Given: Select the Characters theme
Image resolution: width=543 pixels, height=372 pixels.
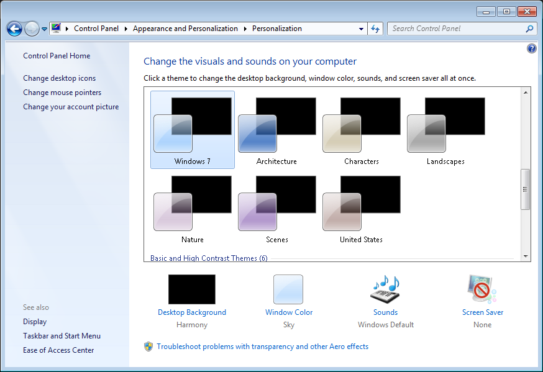Looking at the screenshot, I should pos(361,129).
